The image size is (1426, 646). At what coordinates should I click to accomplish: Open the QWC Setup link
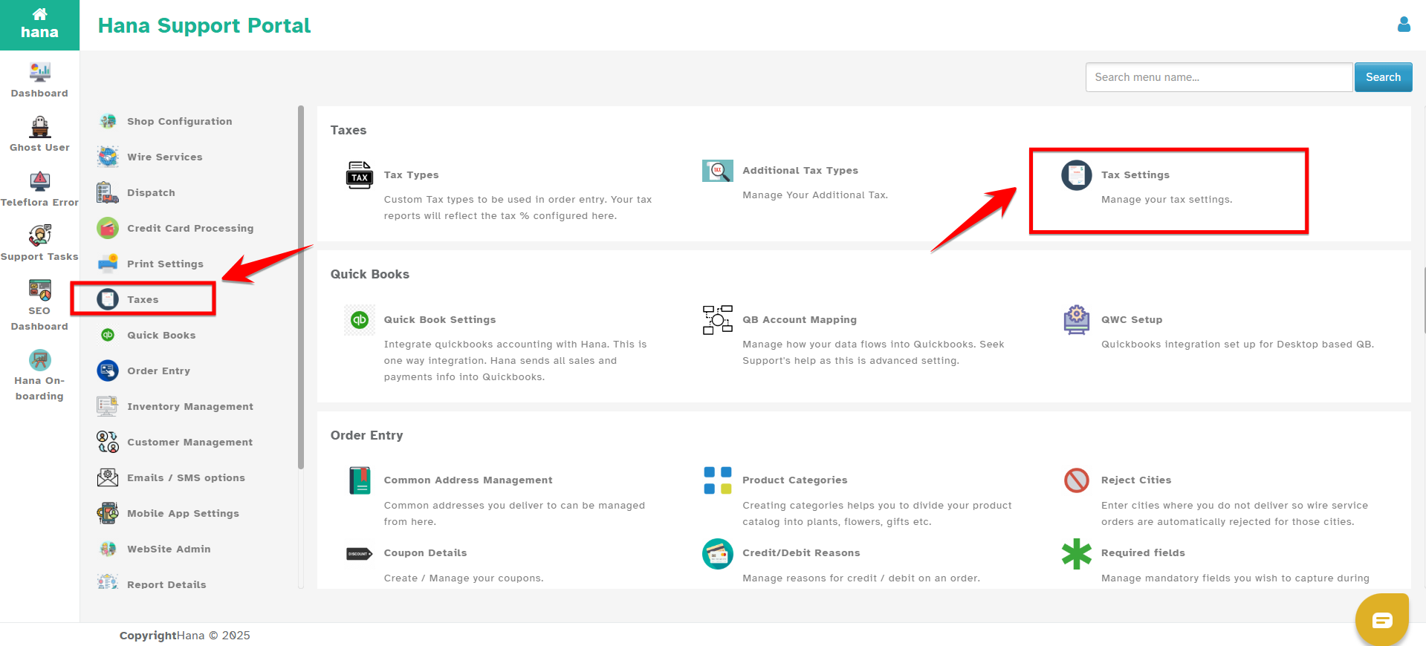click(1132, 319)
